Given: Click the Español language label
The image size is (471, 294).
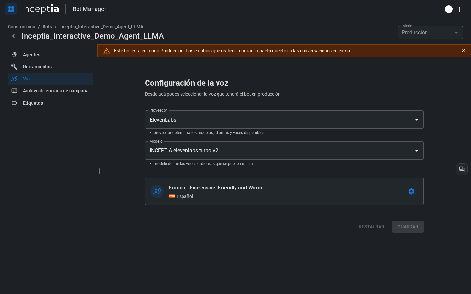Looking at the screenshot, I should [x=185, y=196].
